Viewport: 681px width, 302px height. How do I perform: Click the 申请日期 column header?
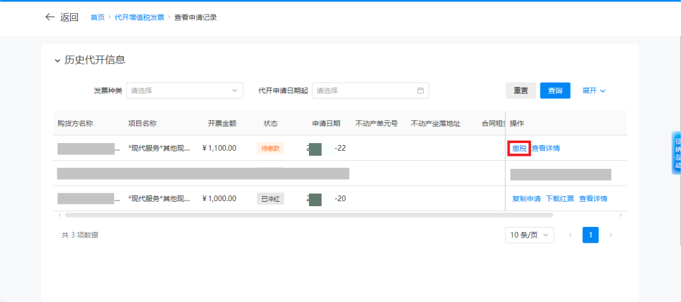pos(326,124)
